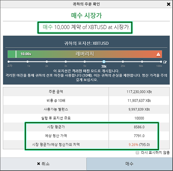Set leverage slider to 5x

(x=85, y=62)
